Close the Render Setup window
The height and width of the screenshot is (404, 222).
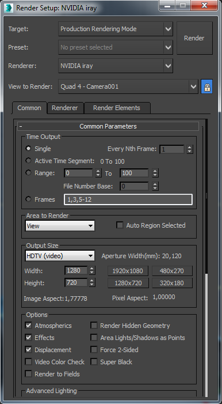click(204, 5)
